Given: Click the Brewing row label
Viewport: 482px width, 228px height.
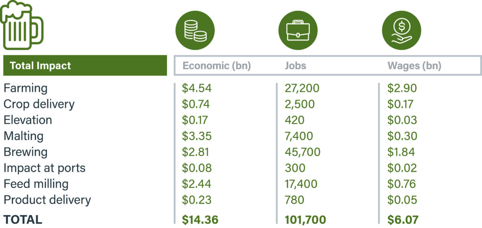Looking at the screenshot, I should pos(25,152).
